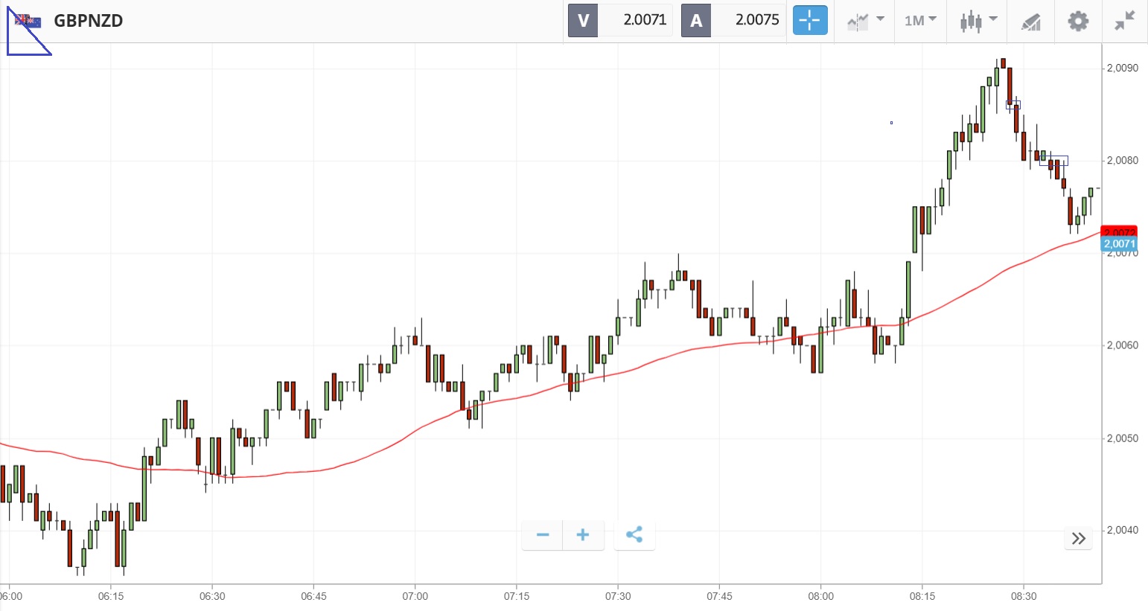Zoom in with the plus button
Image resolution: width=1148 pixels, height=611 pixels.
(583, 535)
